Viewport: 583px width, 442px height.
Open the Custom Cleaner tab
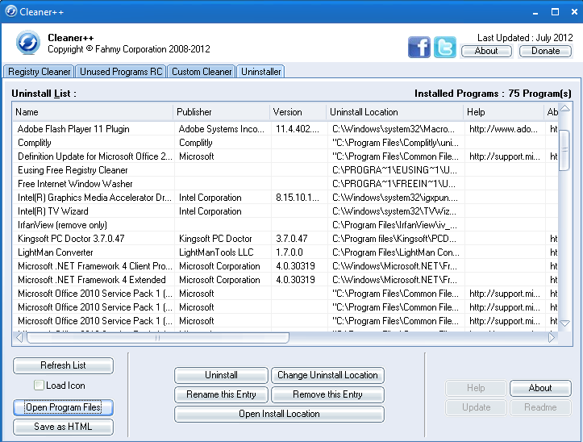pyautogui.click(x=202, y=72)
